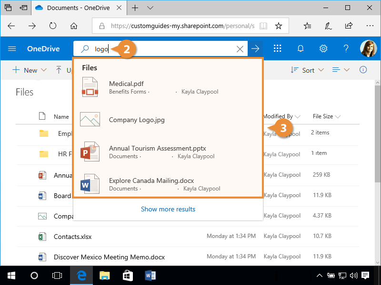
Task: Open Discover Mexico Meeting Memo.docx
Action: point(109,257)
